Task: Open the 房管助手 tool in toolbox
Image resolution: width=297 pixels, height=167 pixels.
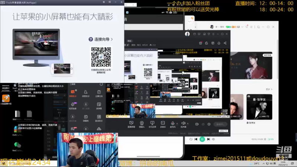Action: tap(86, 93)
